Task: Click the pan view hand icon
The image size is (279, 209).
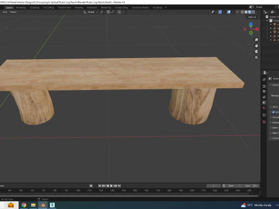Action: tap(256, 46)
